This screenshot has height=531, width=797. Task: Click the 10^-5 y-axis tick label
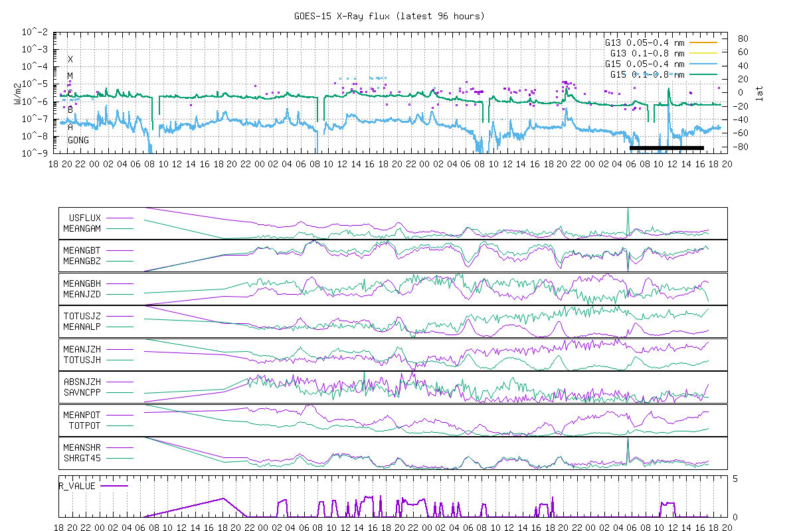tap(34, 84)
